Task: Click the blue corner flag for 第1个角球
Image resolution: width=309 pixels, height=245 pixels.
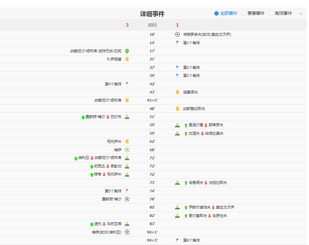Action: (177, 43)
